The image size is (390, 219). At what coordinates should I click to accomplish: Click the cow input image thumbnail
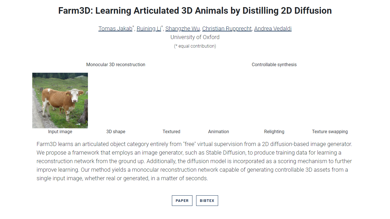tap(60, 100)
